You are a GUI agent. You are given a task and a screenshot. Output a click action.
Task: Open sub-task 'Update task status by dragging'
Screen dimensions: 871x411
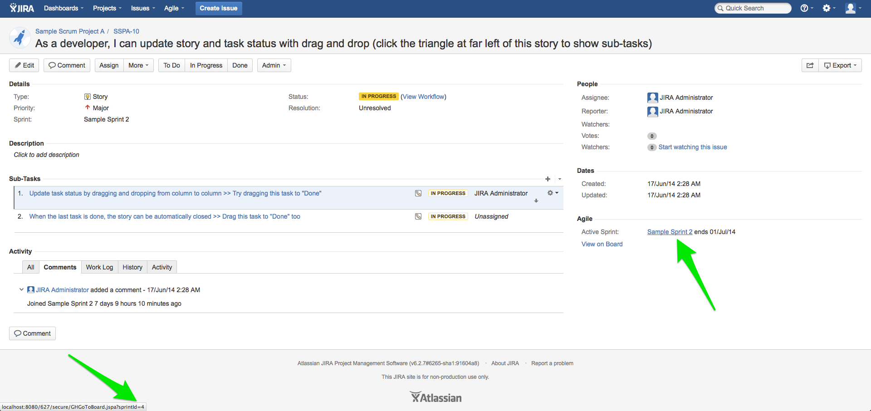click(x=175, y=193)
